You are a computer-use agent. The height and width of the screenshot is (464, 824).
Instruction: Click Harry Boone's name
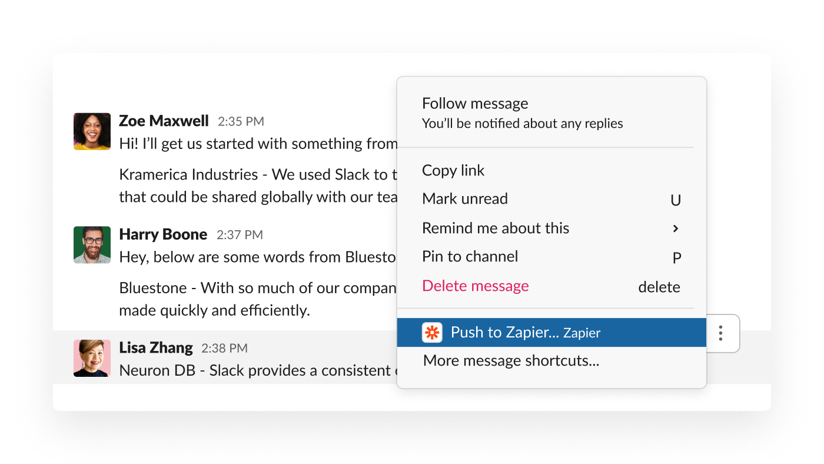[x=163, y=234]
